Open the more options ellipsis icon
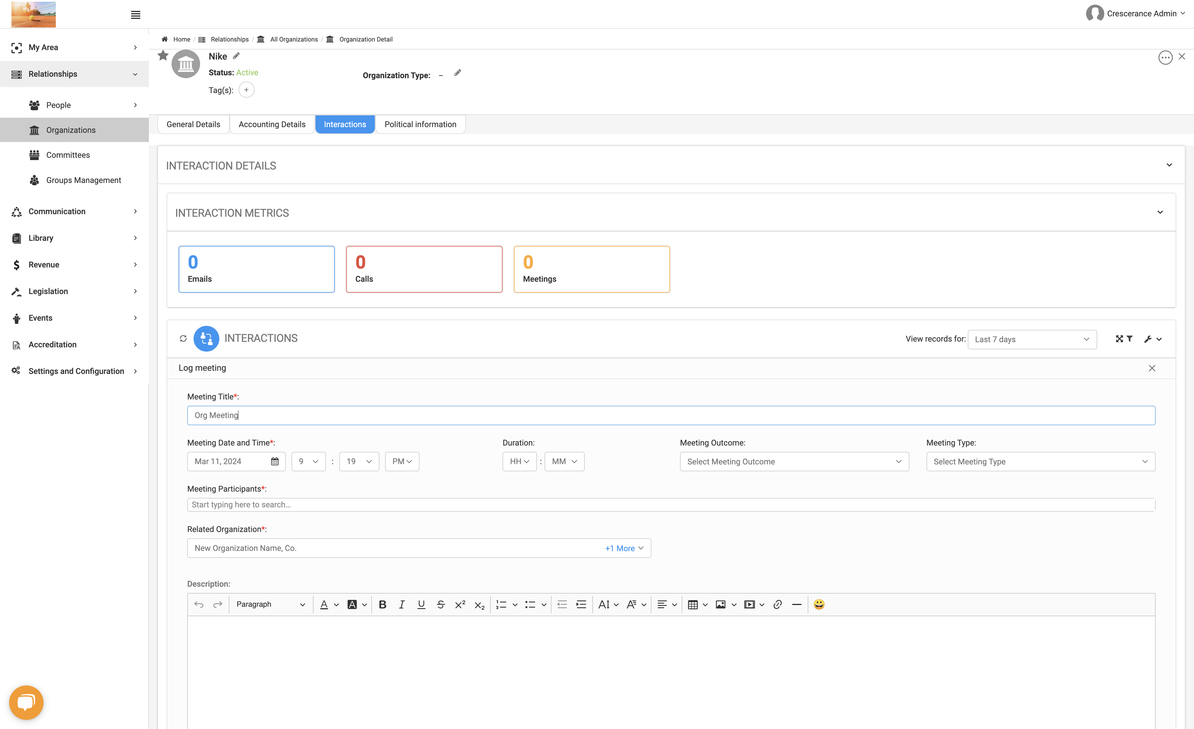1194x729 pixels. [x=1165, y=57]
